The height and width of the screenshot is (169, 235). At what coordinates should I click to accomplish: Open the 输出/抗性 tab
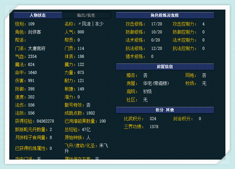86,15
